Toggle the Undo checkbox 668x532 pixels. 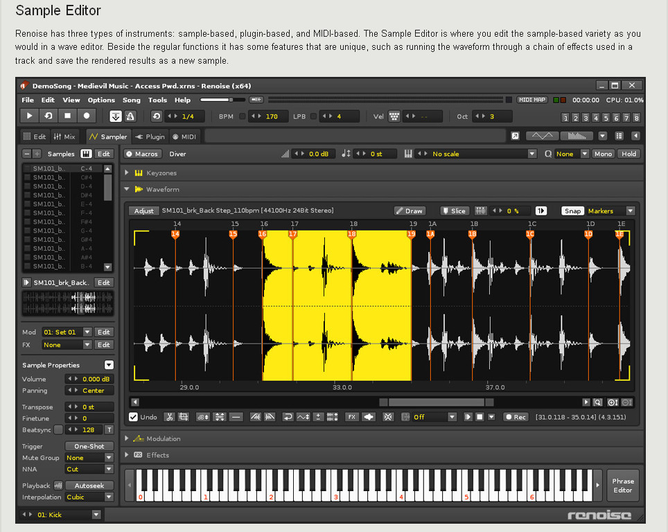click(x=133, y=417)
